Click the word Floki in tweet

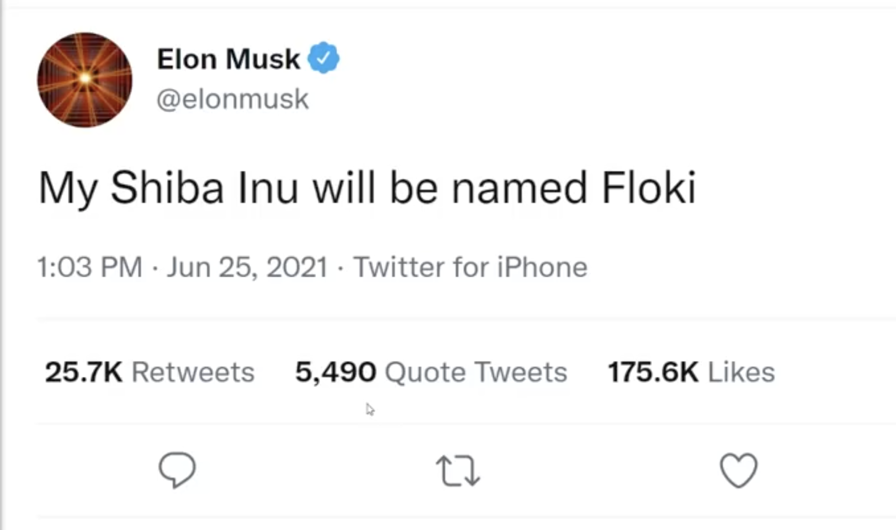tap(649, 188)
